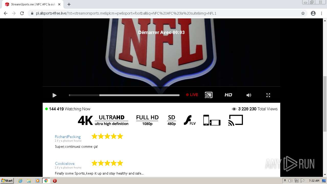Screen dimensions: 327x184
Task: Click the eye icon next to Total Views
Action: pyautogui.click(x=234, y=109)
